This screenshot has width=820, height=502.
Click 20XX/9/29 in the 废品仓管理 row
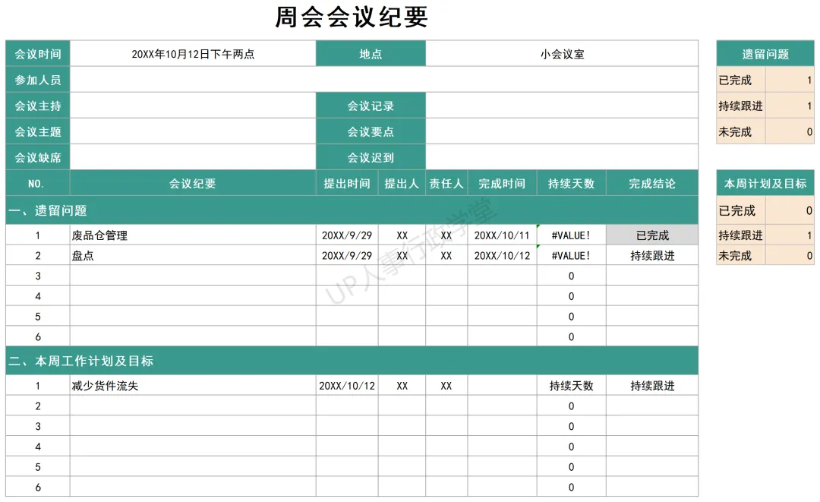point(347,235)
